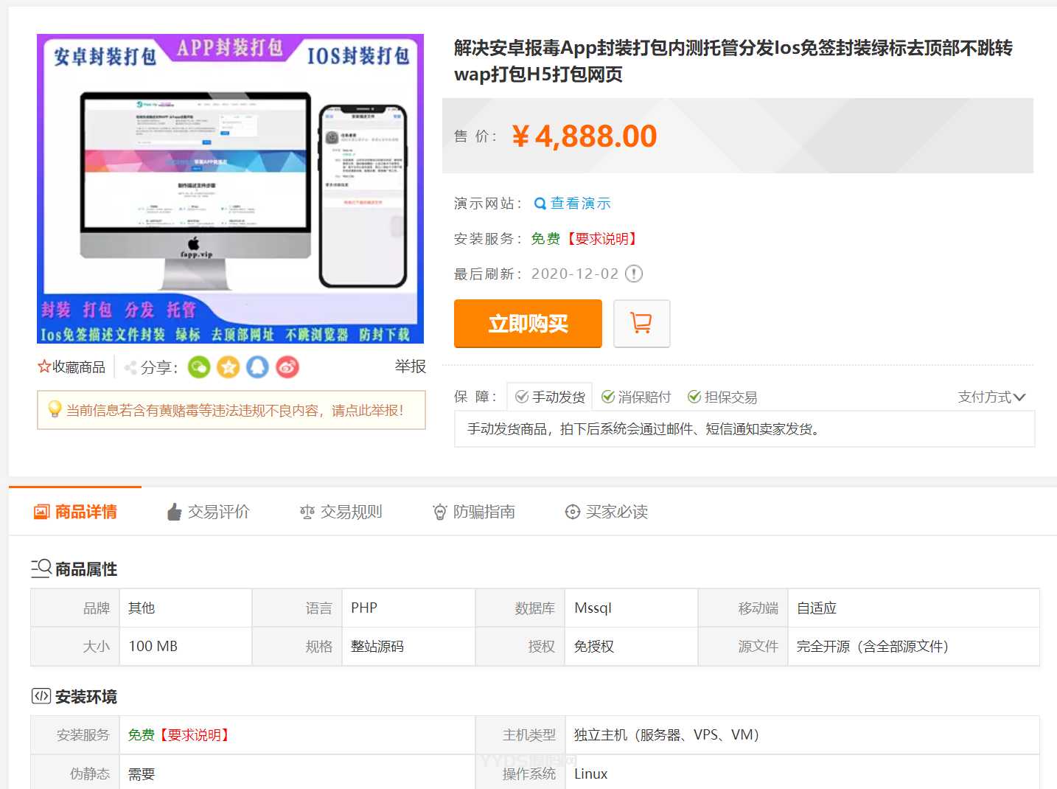Screen dimensions: 1057x789
Task: Share to QZone using the yellow star icon
Action: tap(229, 367)
